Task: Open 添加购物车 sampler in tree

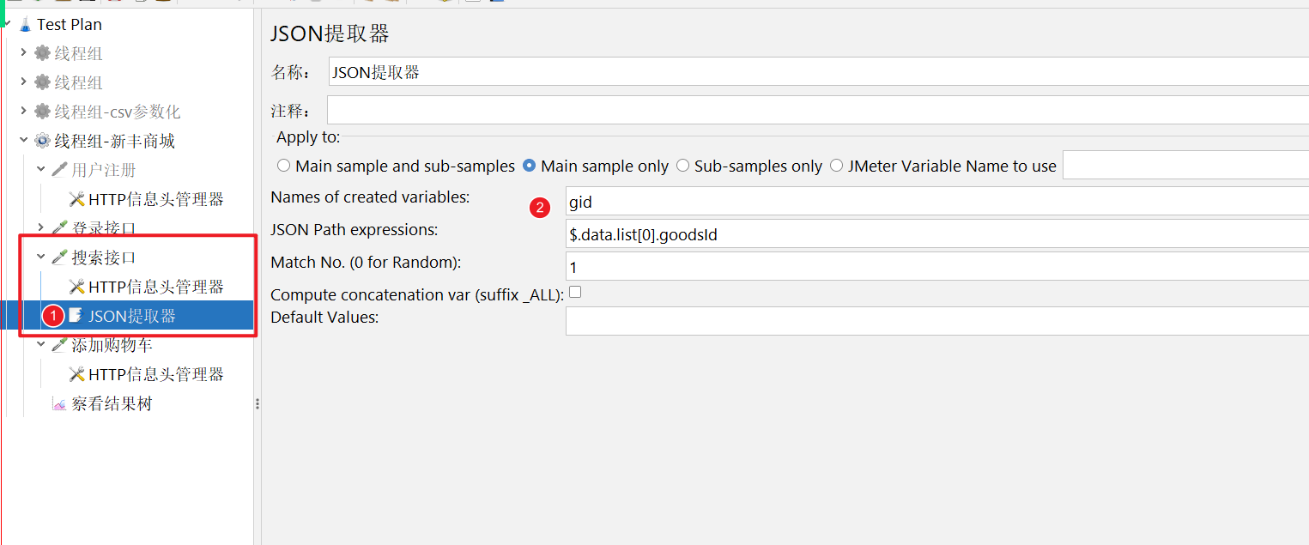Action: coord(112,345)
